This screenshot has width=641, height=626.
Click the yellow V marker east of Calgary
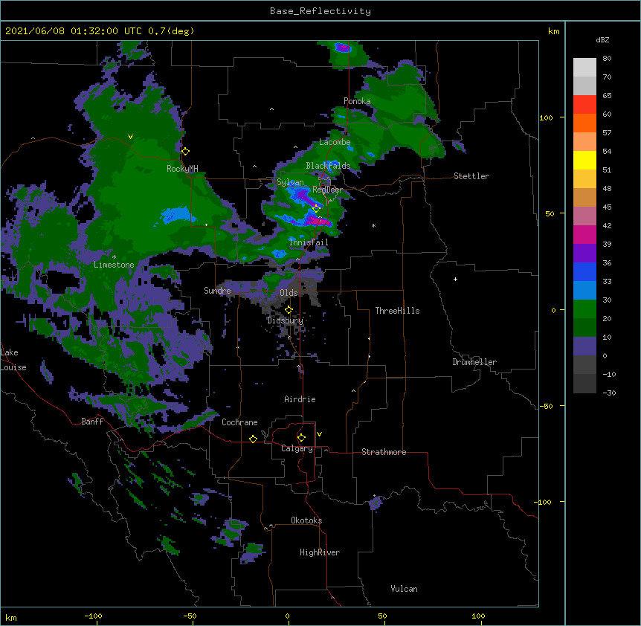(x=319, y=434)
